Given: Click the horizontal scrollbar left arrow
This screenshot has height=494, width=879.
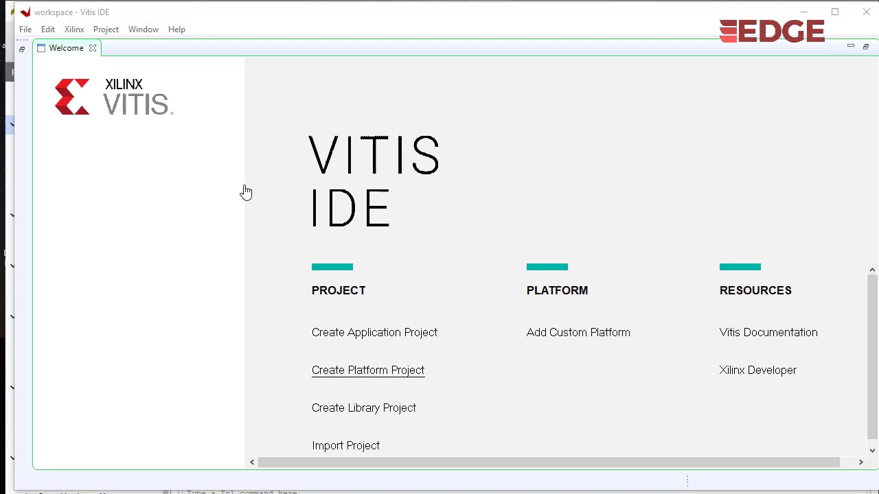Looking at the screenshot, I should (252, 462).
